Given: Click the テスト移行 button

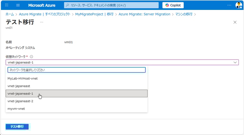Looking at the screenshot, I should (17, 127).
